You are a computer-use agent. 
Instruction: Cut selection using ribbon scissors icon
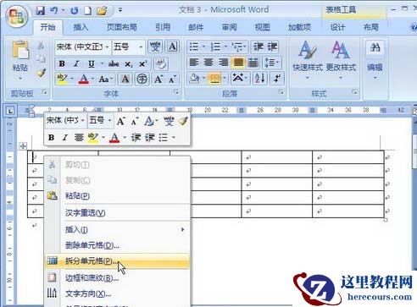(41, 45)
